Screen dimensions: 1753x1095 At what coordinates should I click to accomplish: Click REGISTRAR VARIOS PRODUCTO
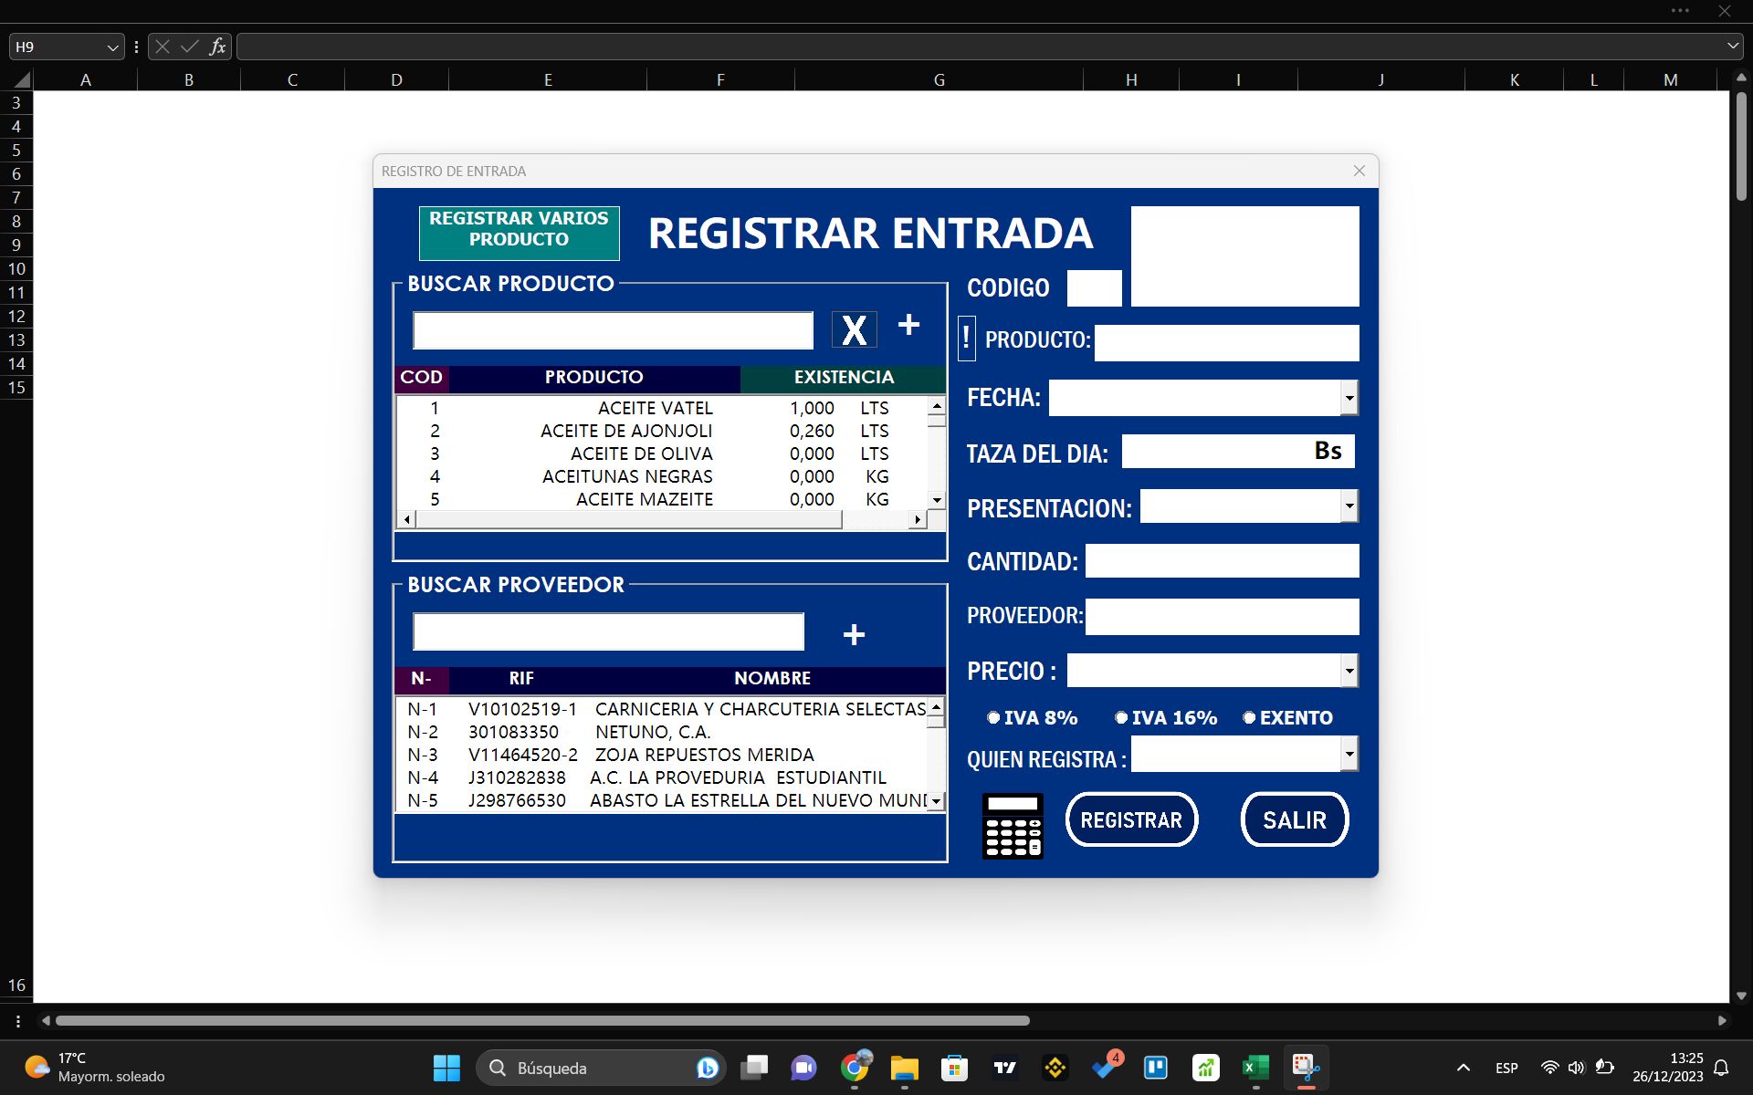(519, 231)
